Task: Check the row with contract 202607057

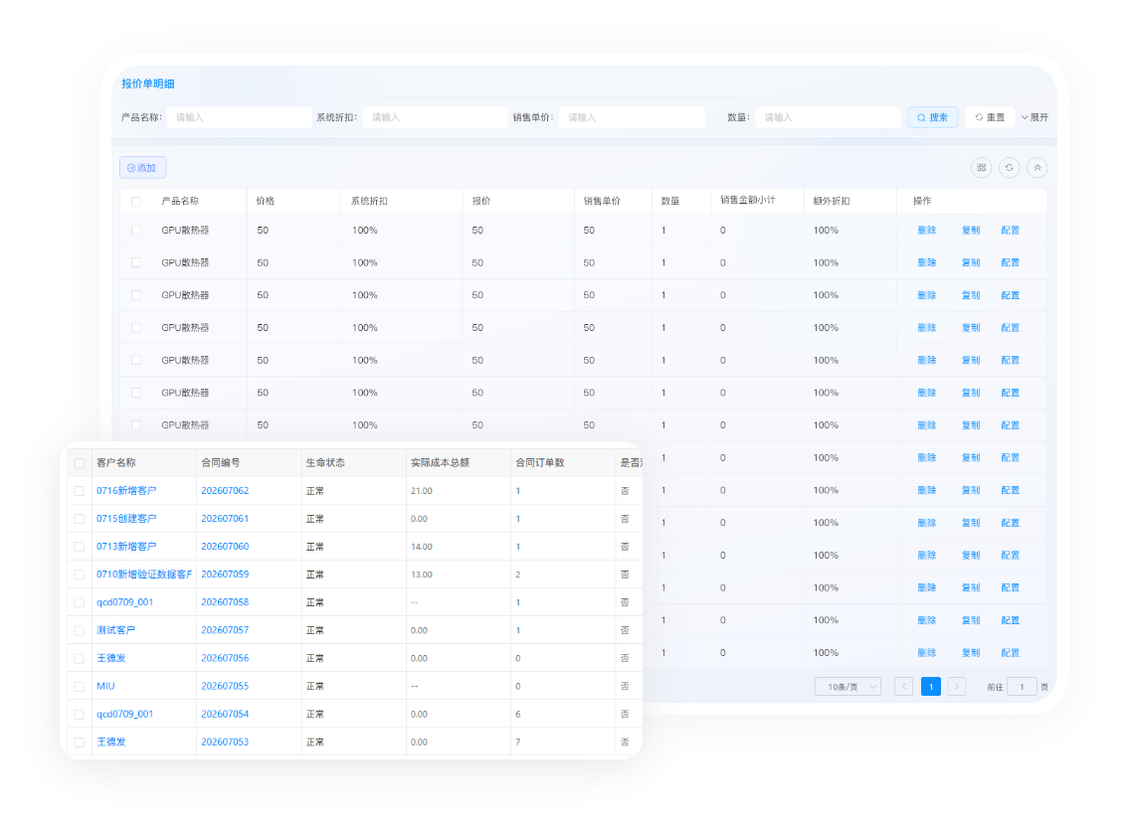Action: [80, 631]
